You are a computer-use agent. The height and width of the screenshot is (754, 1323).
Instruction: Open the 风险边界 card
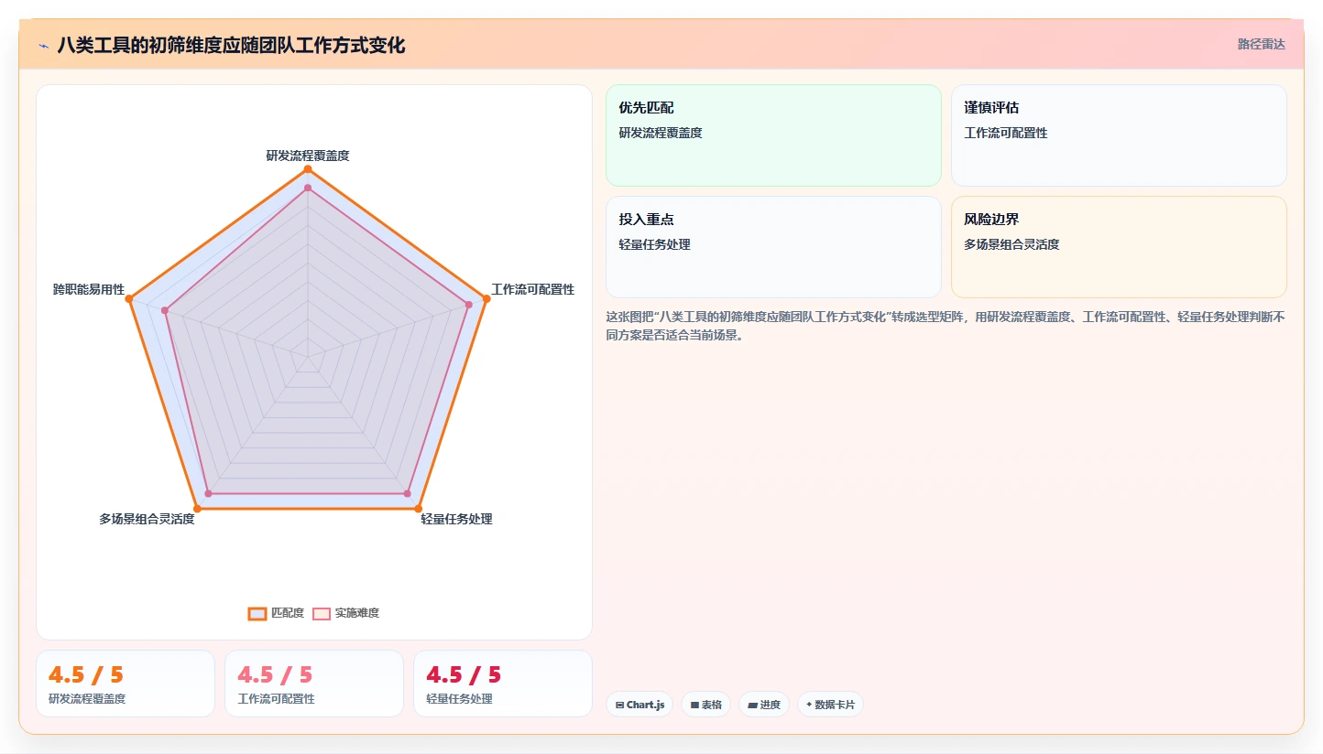coord(1119,247)
